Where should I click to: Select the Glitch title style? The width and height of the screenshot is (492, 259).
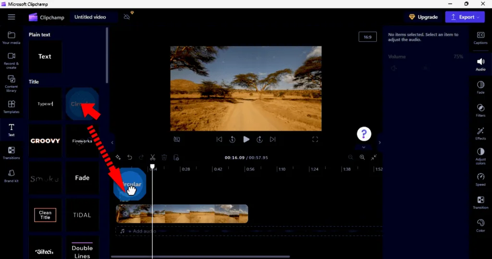point(45,247)
